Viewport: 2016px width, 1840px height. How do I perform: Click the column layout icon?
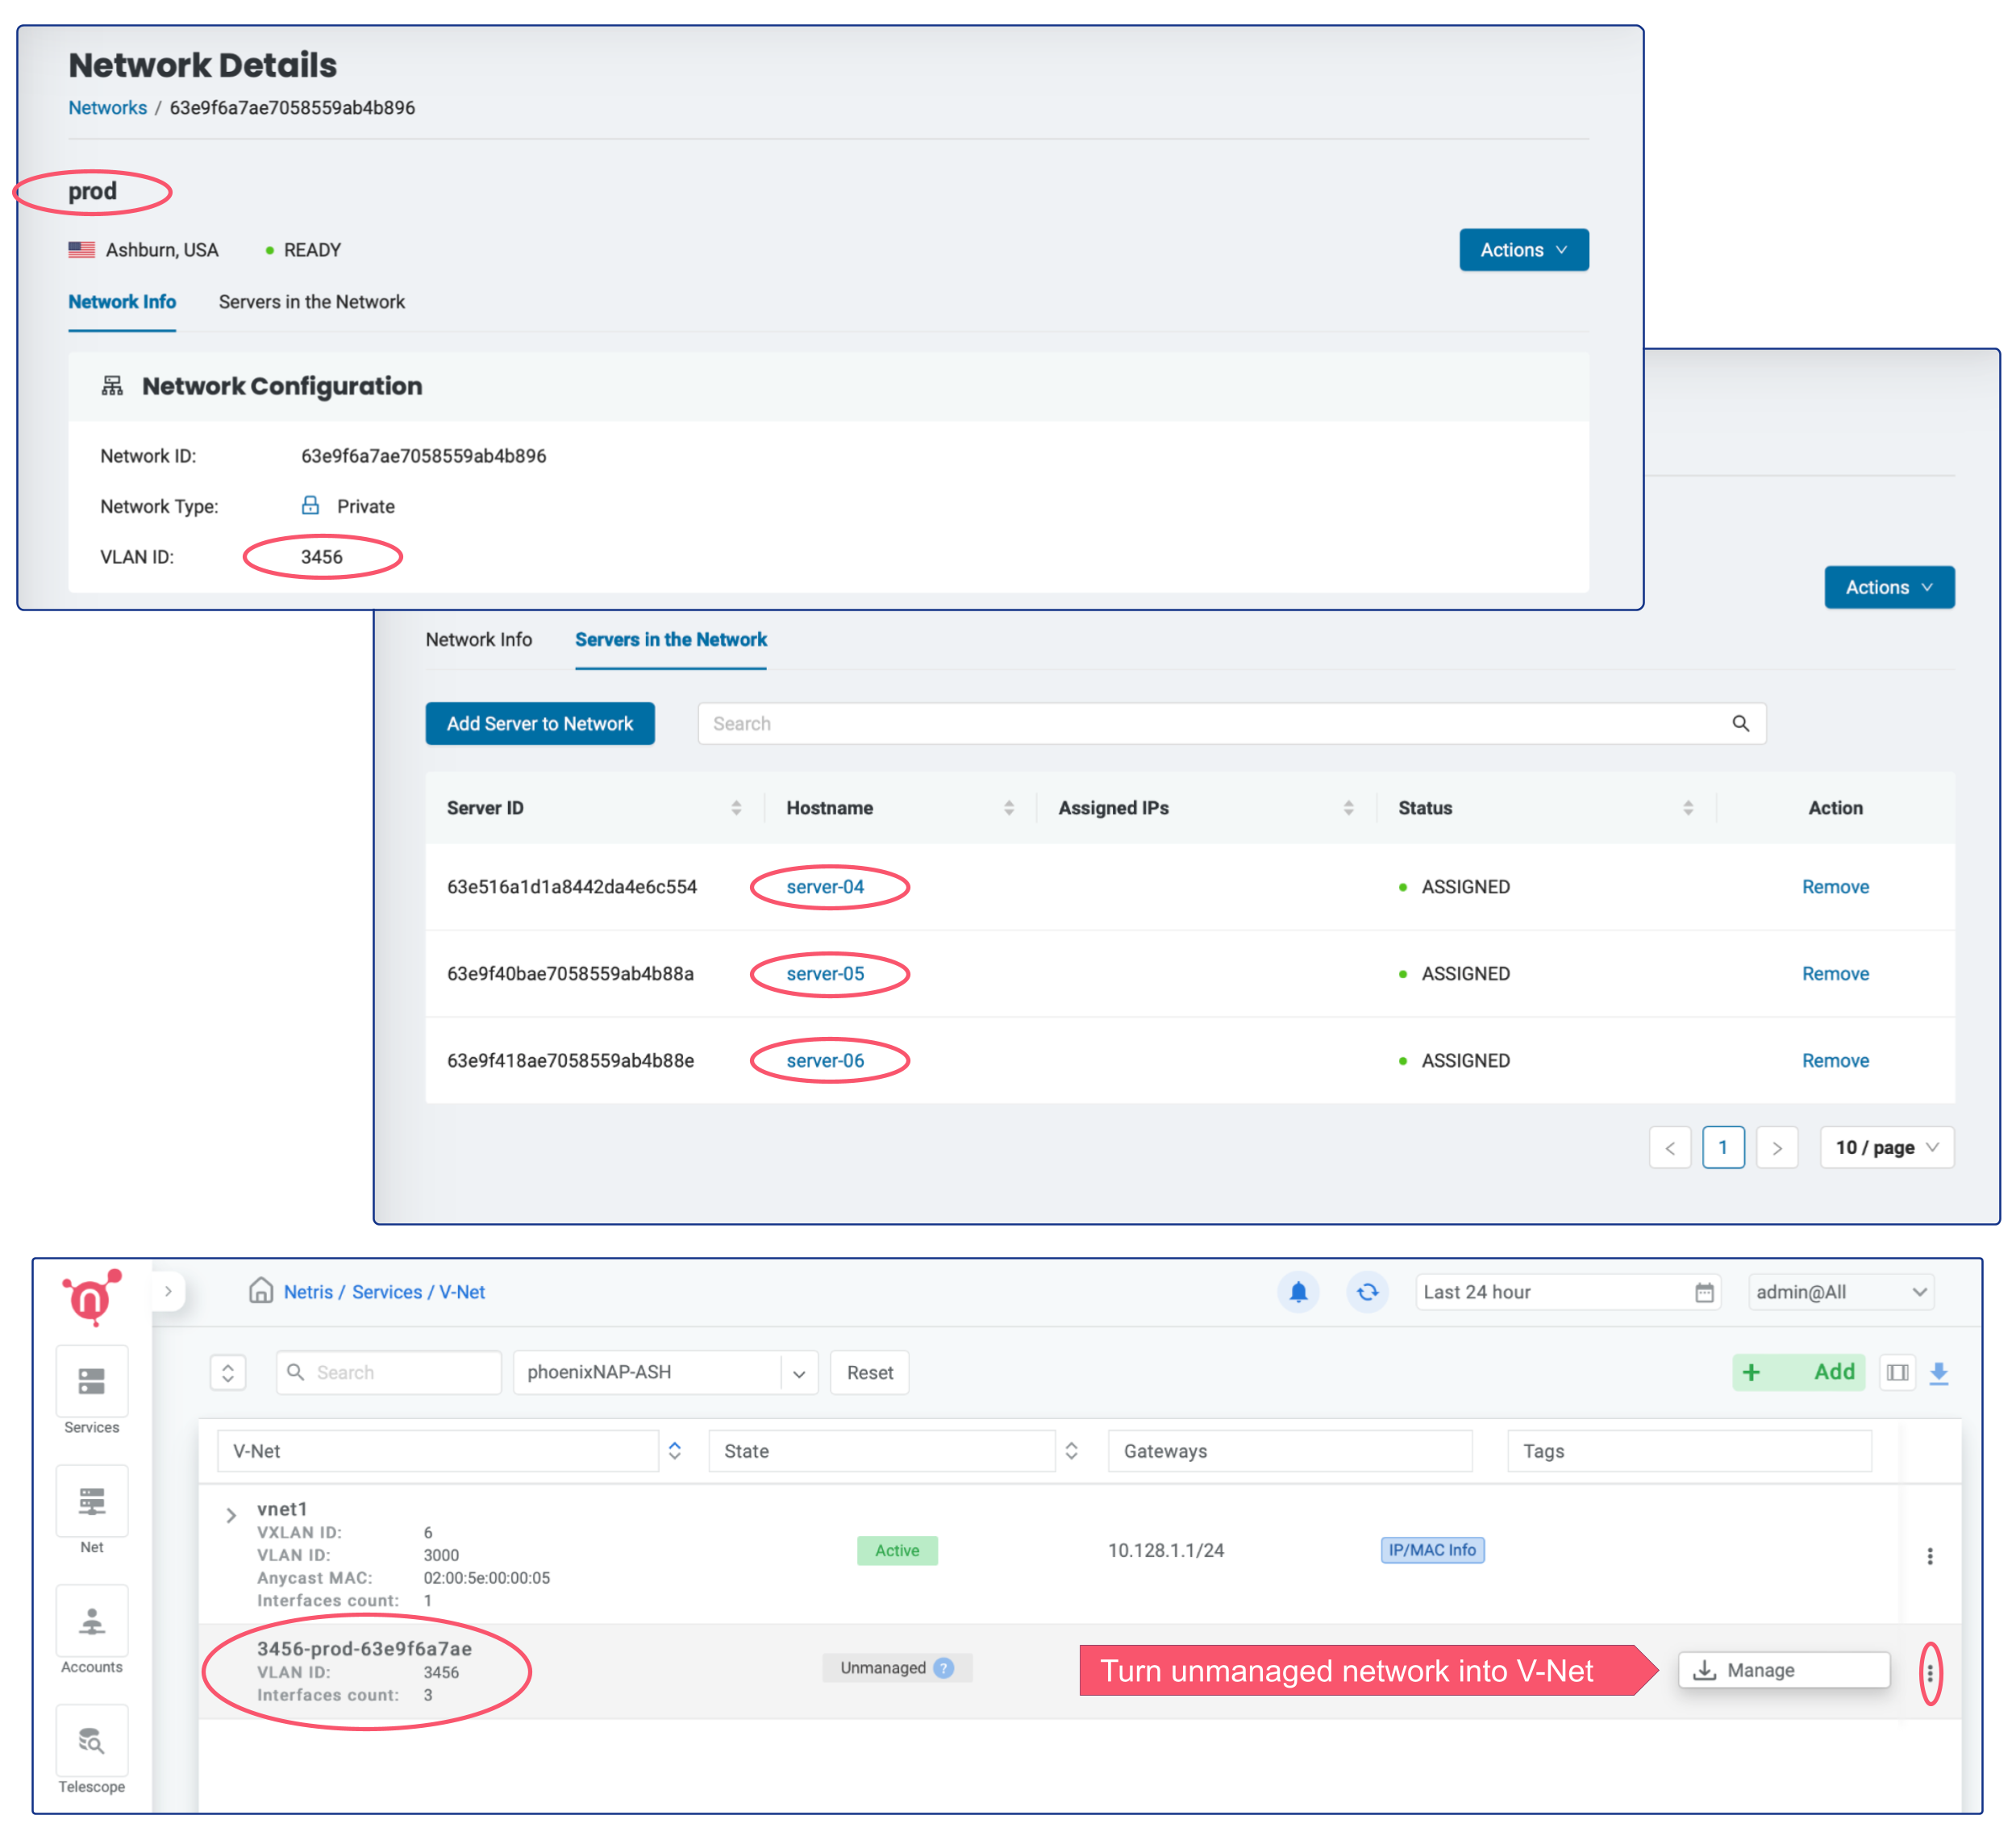(x=1897, y=1373)
